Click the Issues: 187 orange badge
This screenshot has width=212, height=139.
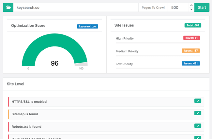coord(191,51)
